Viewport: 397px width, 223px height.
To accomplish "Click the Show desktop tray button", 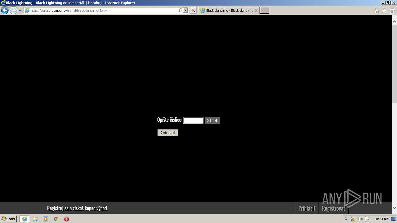I will [394, 219].
